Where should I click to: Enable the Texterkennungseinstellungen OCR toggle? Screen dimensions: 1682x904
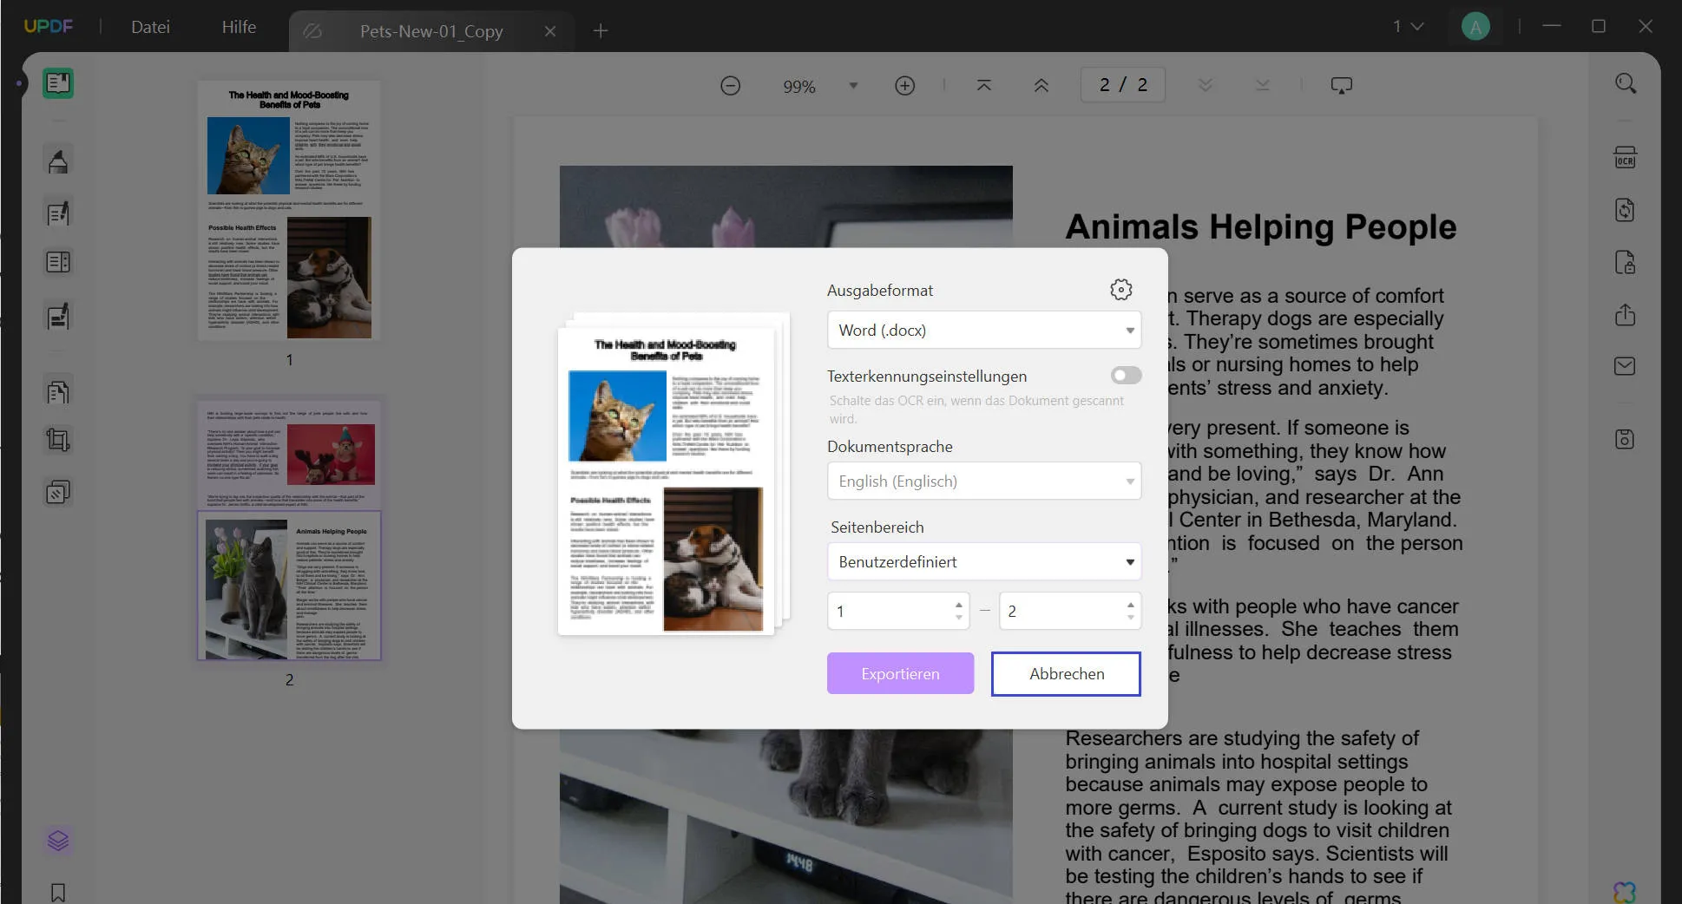[x=1126, y=376]
